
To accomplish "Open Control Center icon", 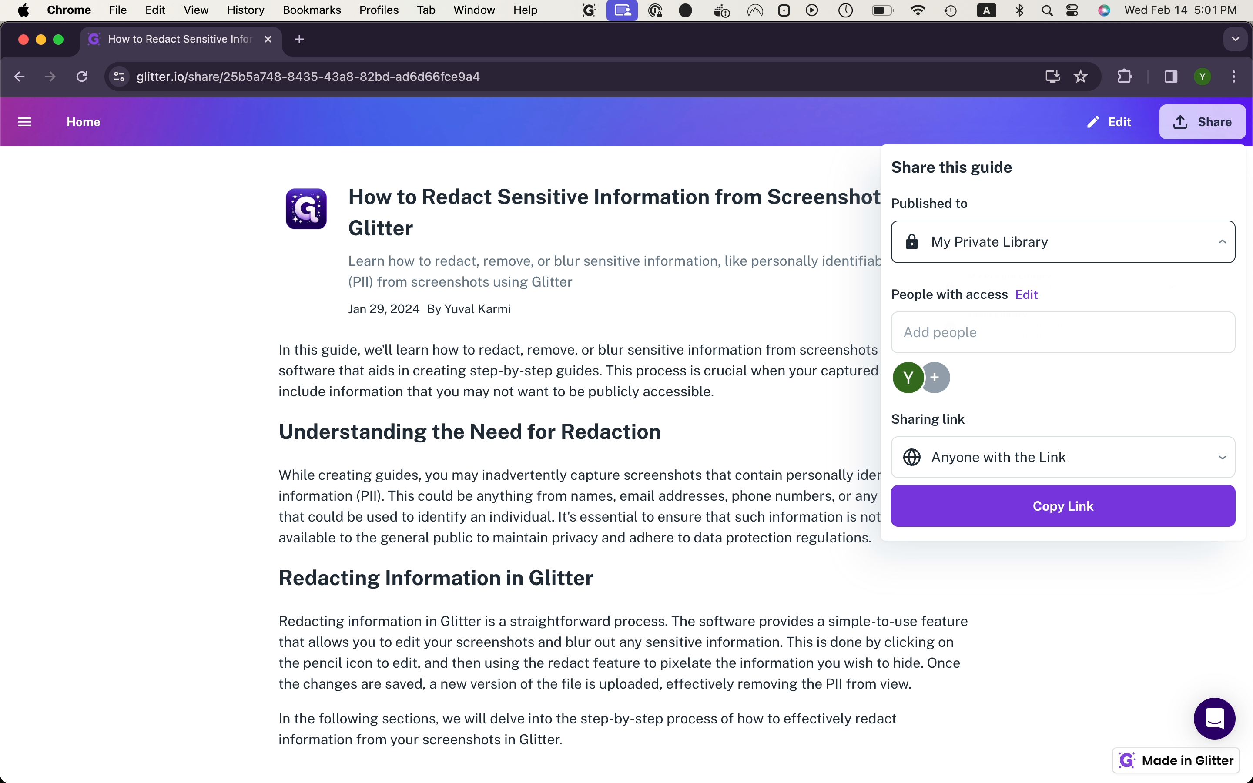I will click(1072, 10).
